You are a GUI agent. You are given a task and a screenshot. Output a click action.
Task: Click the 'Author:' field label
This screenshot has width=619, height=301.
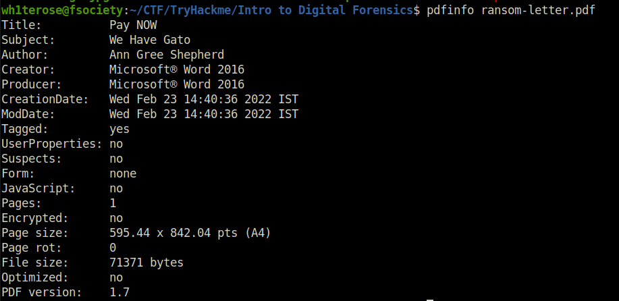pyautogui.click(x=25, y=55)
